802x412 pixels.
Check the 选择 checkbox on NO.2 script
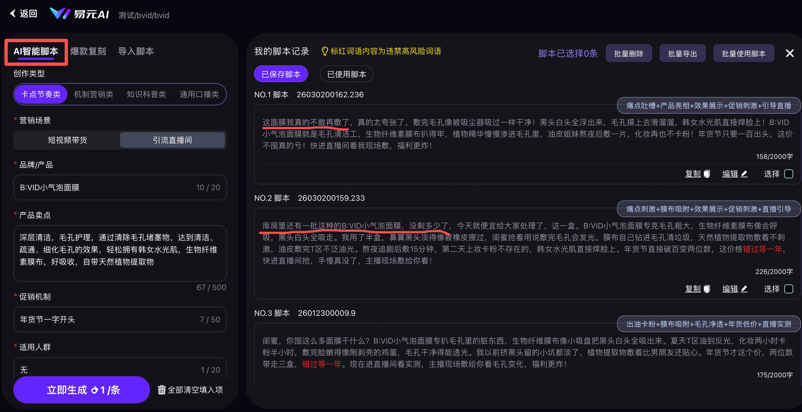789,289
